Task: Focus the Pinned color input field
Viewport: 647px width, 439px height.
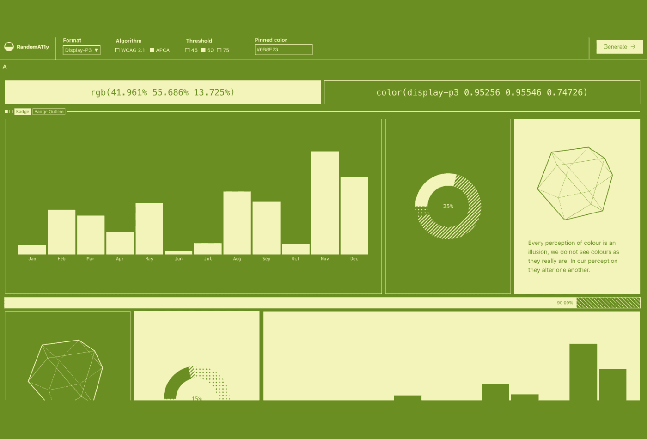Action: pyautogui.click(x=283, y=49)
